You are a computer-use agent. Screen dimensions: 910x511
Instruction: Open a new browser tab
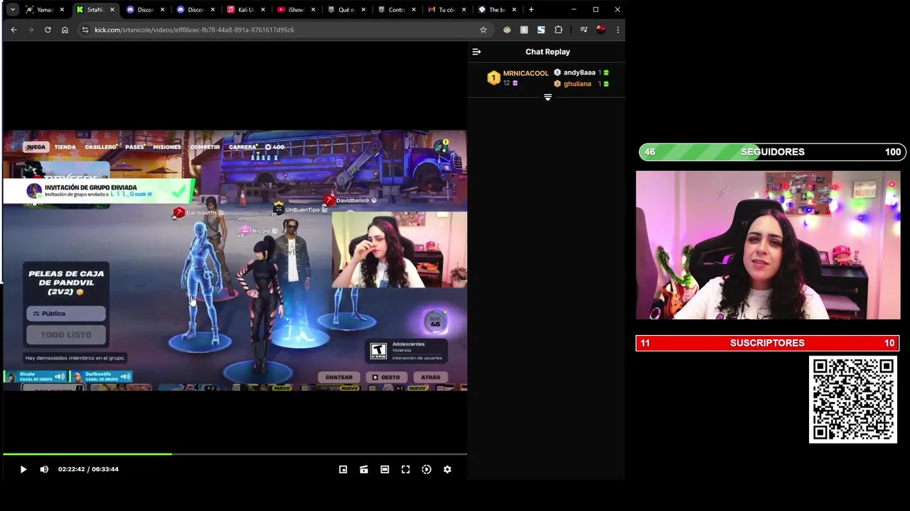click(531, 10)
